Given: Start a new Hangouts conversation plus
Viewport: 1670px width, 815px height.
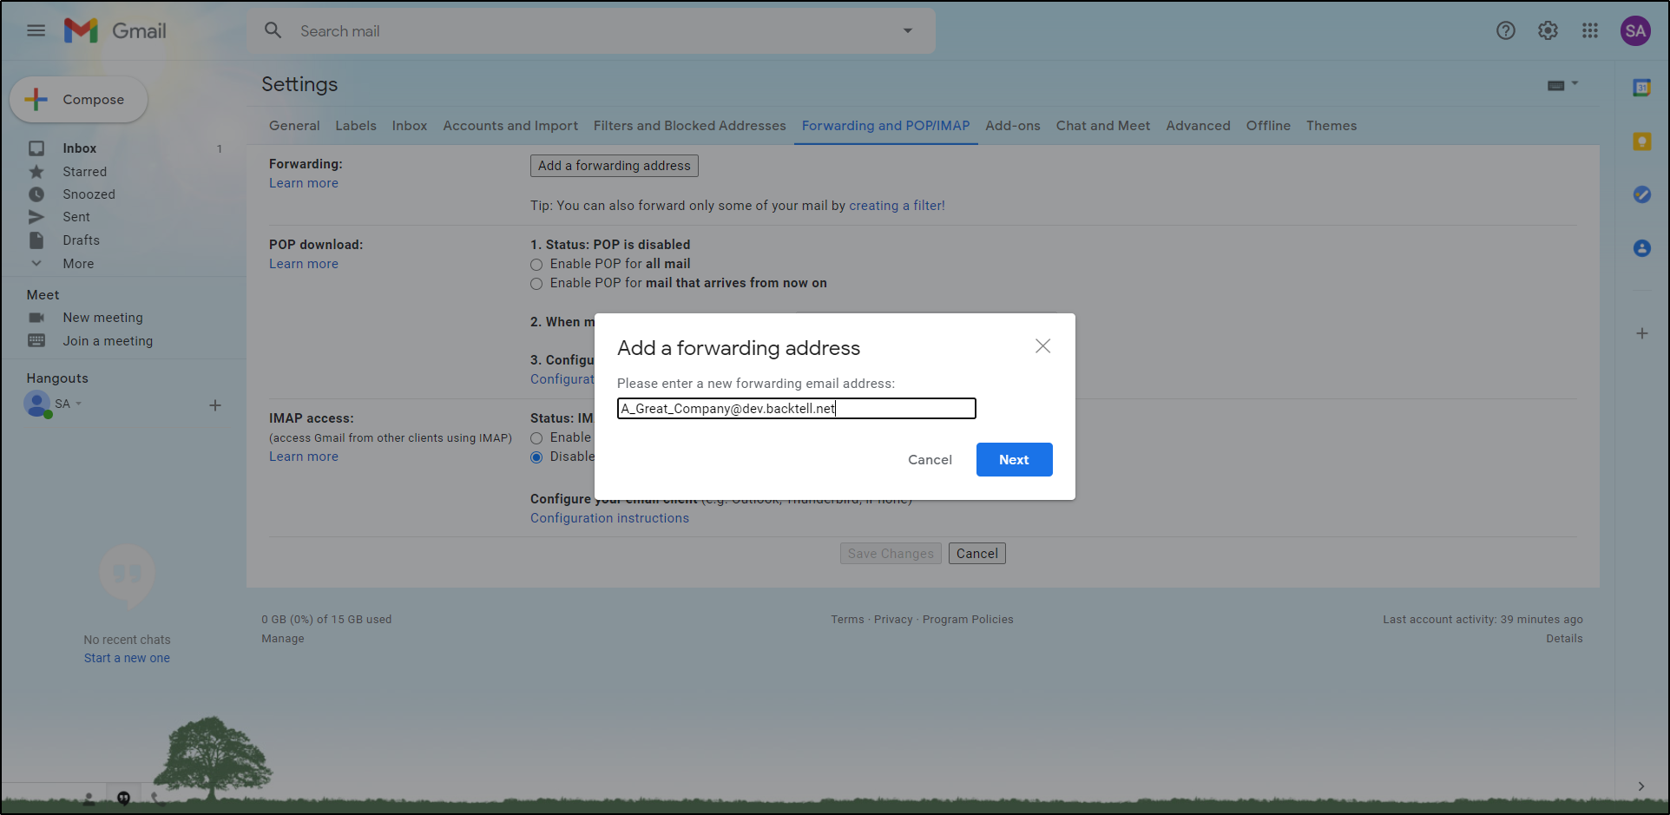Looking at the screenshot, I should coord(215,405).
